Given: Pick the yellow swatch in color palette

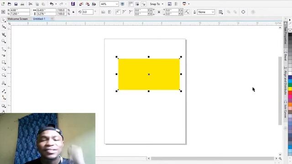Looking at the screenshot, I should coord(290,89).
